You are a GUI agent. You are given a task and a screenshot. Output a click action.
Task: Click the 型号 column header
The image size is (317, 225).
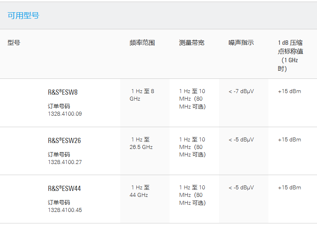coord(14,43)
